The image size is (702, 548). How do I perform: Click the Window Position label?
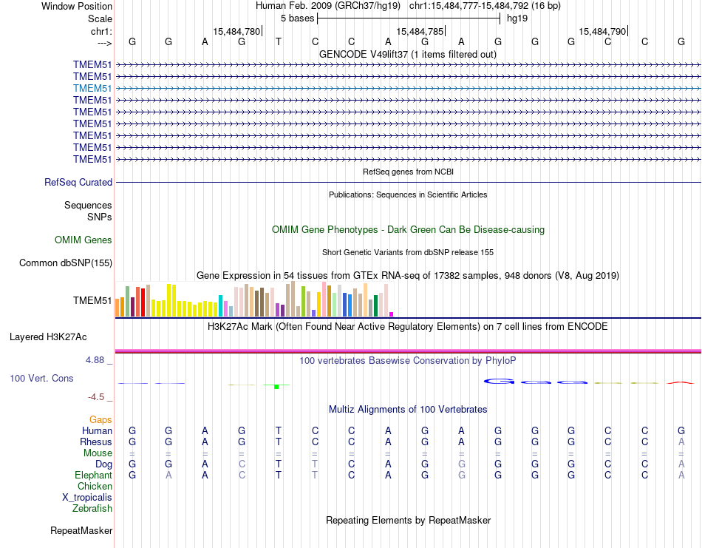(x=77, y=6)
